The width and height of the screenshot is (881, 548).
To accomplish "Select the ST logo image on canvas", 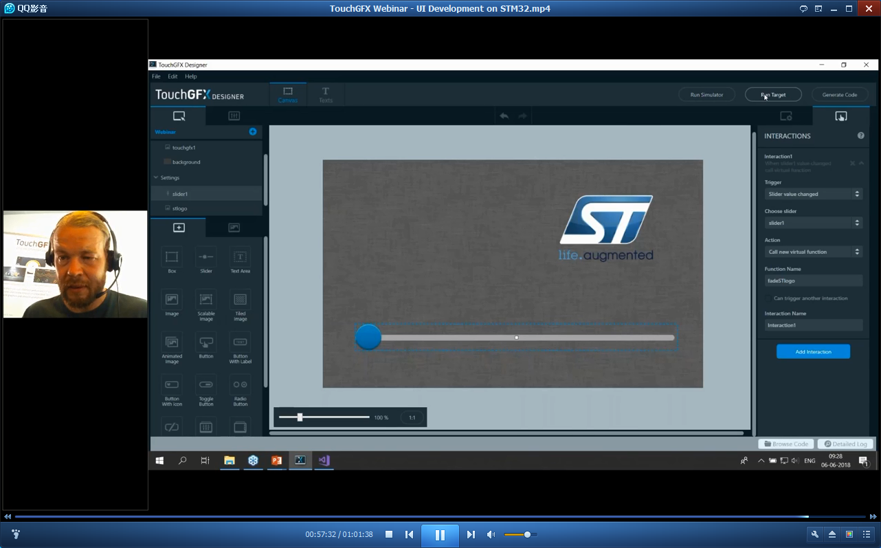I will [605, 228].
